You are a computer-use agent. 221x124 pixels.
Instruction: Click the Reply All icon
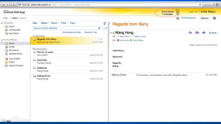197,33
